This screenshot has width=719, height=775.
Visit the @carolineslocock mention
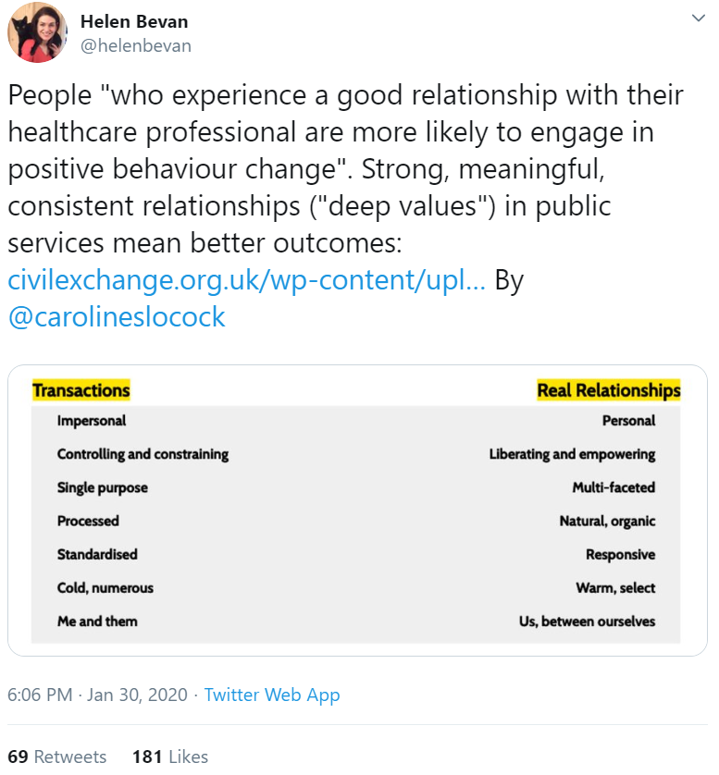coord(117,317)
